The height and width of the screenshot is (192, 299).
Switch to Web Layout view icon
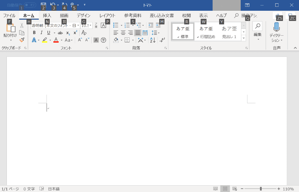[235, 189]
